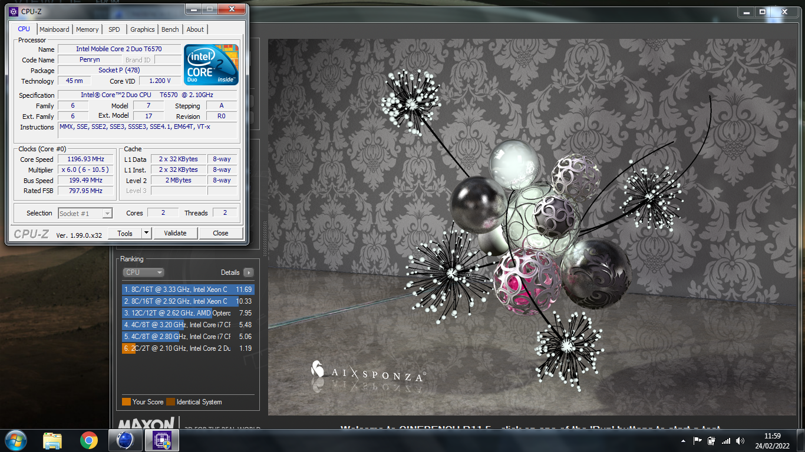Open the Memory tab in CPU-Z
This screenshot has height=452, width=805.
click(x=87, y=29)
